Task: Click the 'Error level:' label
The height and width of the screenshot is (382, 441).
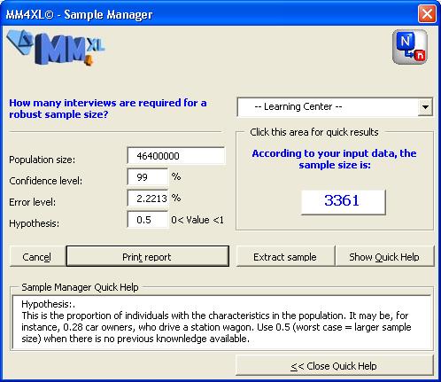Action: click(x=33, y=202)
